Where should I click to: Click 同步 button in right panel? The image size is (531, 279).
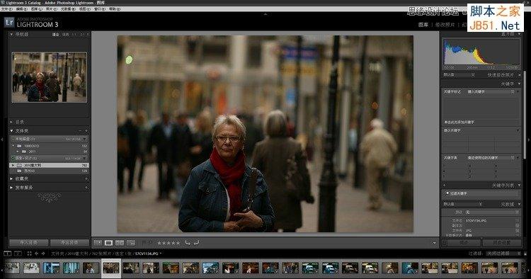click(464, 243)
